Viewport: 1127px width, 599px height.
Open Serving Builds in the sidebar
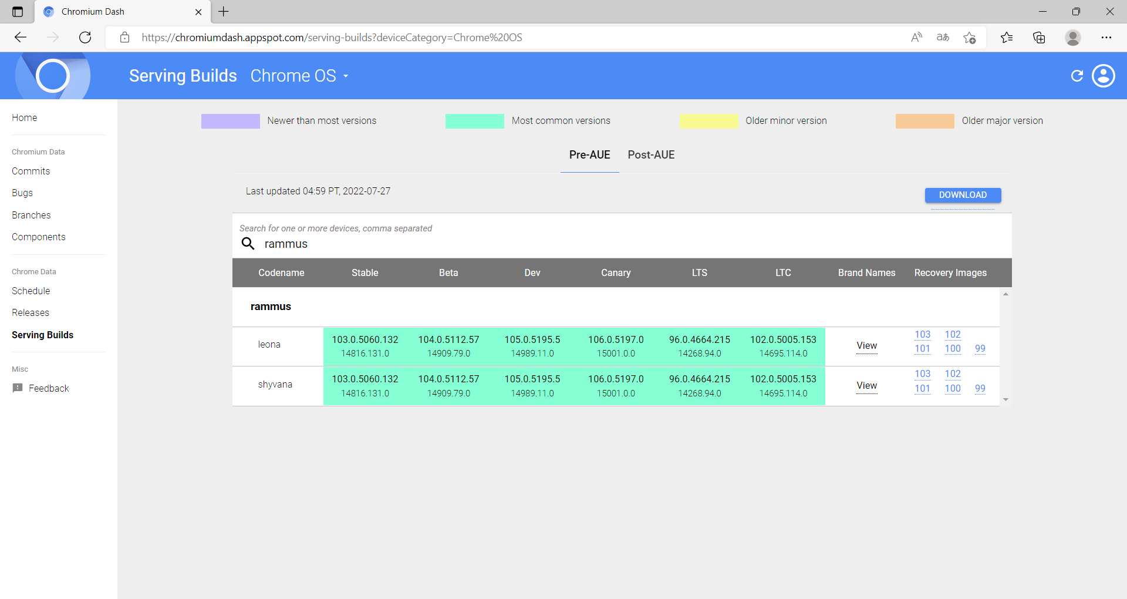43,335
